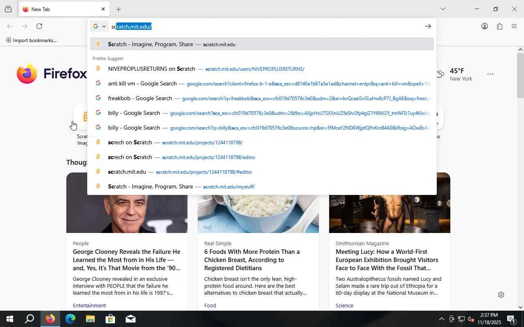This screenshot has width=524, height=327.
Task: Open the new tab personalize gear icon
Action: [x=501, y=295]
